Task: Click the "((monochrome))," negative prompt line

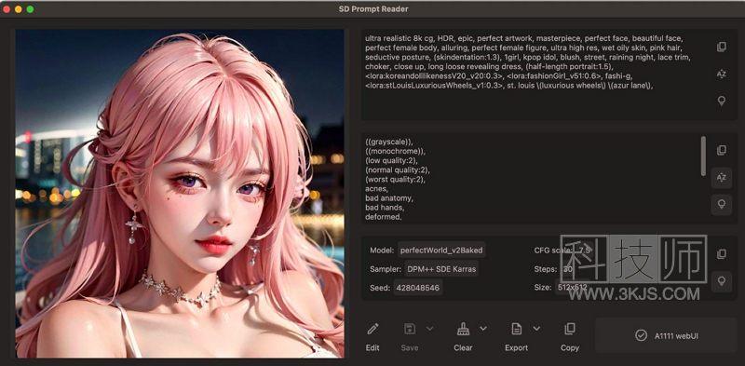Action: pos(395,151)
